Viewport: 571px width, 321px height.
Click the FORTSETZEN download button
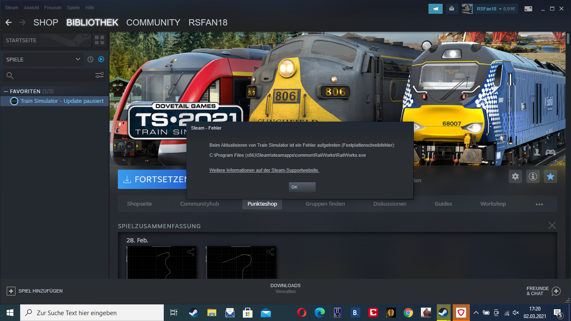click(152, 179)
